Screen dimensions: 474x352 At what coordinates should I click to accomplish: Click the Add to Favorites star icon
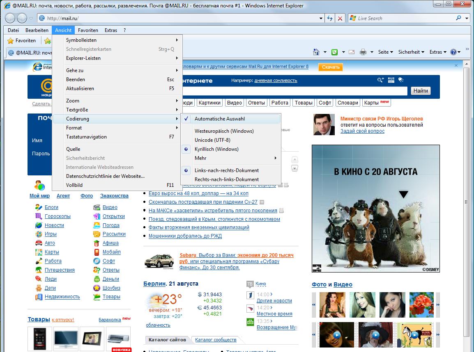pyautogui.click(x=48, y=41)
